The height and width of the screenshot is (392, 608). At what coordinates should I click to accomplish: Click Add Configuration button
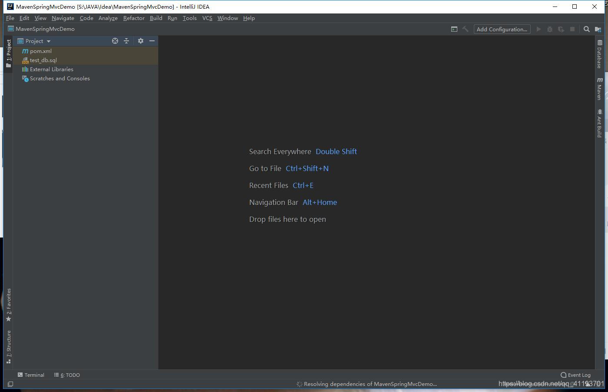pyautogui.click(x=502, y=29)
